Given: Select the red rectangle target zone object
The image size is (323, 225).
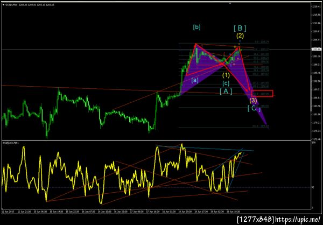Looking at the screenshot, I should [262, 94].
